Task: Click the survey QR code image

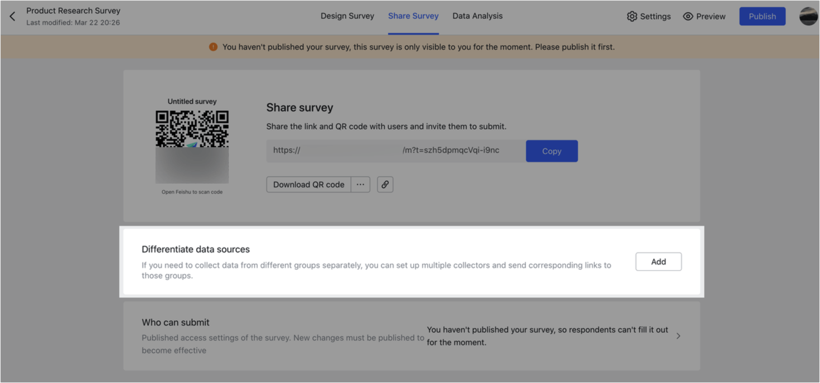Action: point(192,147)
